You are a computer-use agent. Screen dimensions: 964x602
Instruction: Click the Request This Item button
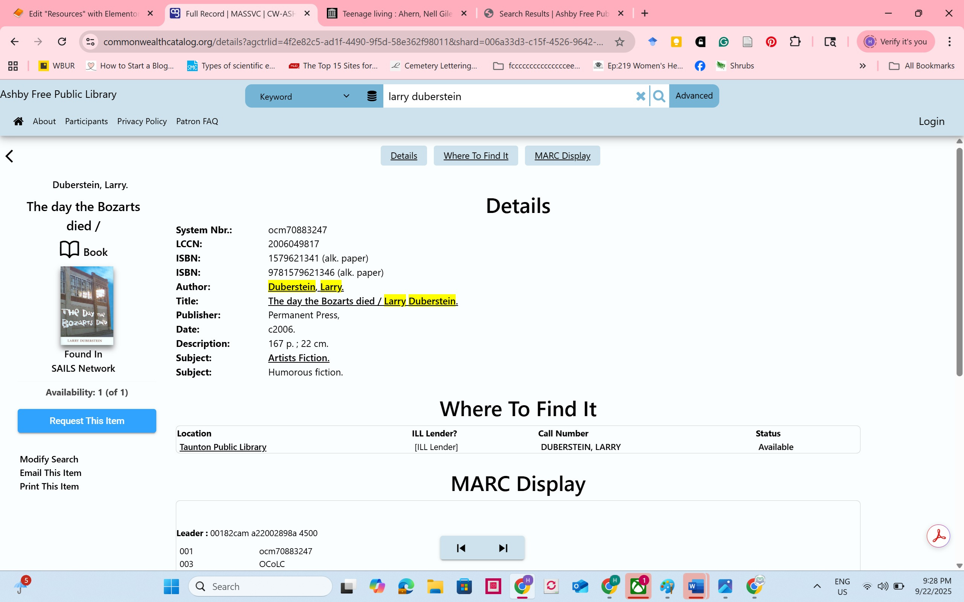click(x=87, y=421)
